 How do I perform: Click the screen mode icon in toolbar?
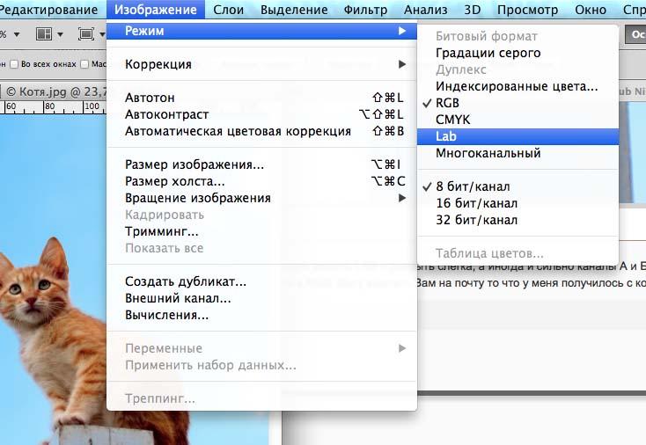click(85, 33)
